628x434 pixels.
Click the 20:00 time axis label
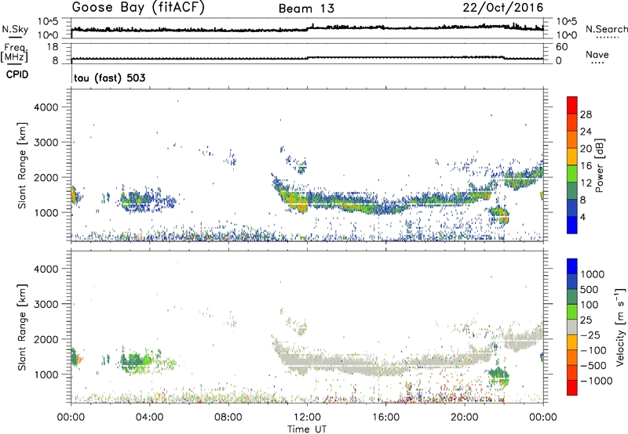(464, 418)
